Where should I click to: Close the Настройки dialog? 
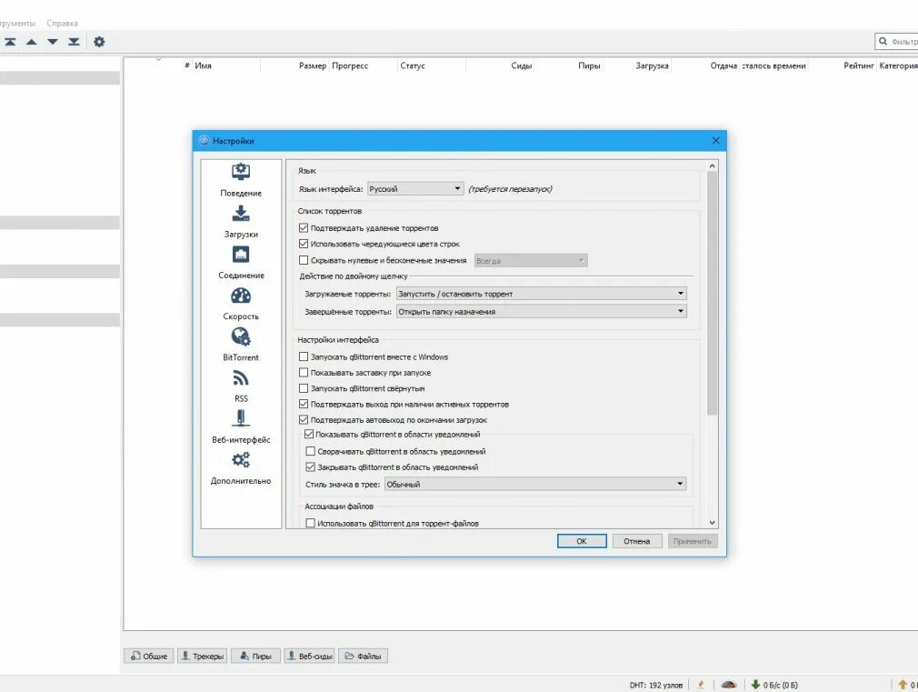coord(715,141)
